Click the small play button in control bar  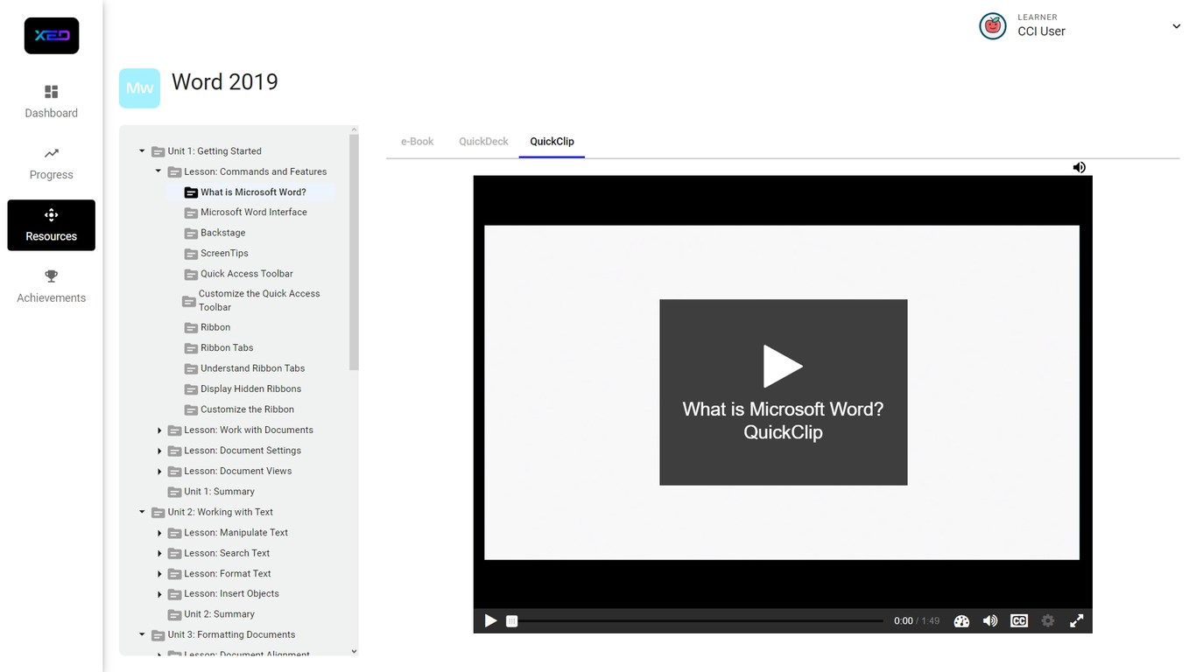(x=490, y=620)
